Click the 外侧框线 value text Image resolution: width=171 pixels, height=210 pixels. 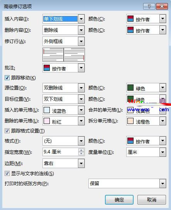pos(53,41)
